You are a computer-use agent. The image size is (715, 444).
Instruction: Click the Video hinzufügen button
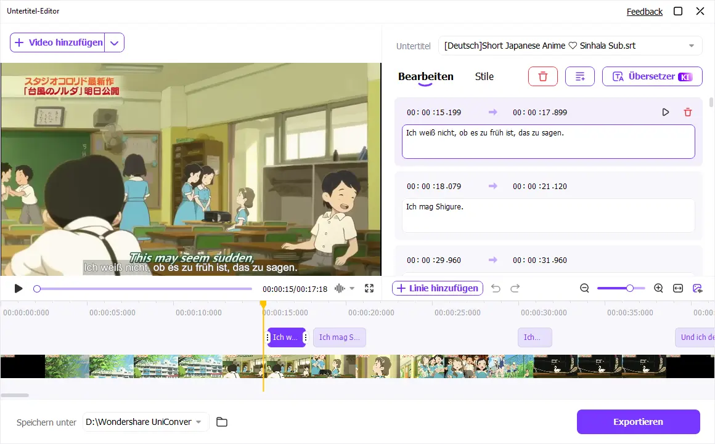point(58,43)
